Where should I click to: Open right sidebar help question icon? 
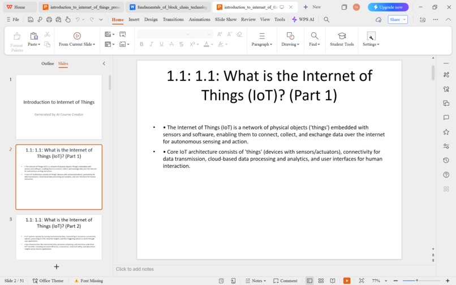(446, 175)
